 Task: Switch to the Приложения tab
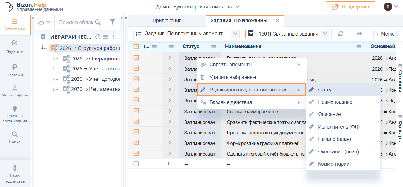(167, 21)
